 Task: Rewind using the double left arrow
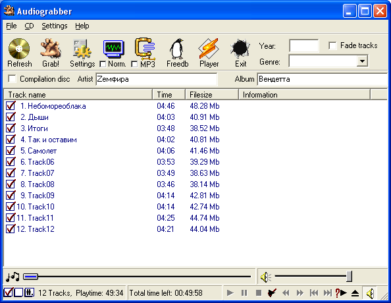pyautogui.click(x=286, y=292)
